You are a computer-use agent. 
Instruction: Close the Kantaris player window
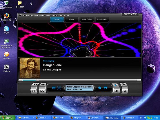pos(135,14)
